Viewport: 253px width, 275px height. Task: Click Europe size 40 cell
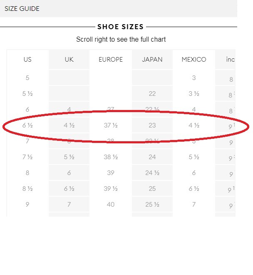(x=111, y=205)
